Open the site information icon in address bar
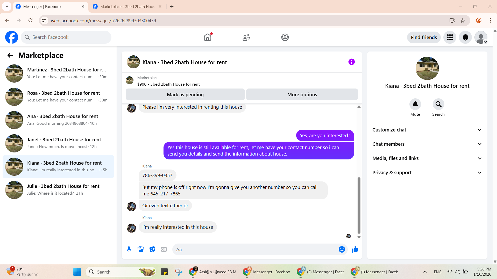This screenshot has height=279, width=497. click(x=44, y=20)
